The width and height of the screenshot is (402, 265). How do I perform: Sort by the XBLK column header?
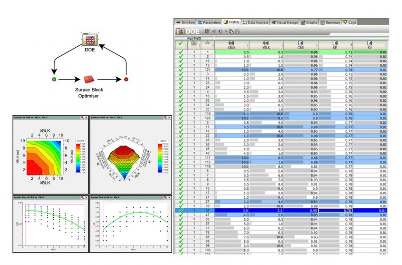click(232, 45)
